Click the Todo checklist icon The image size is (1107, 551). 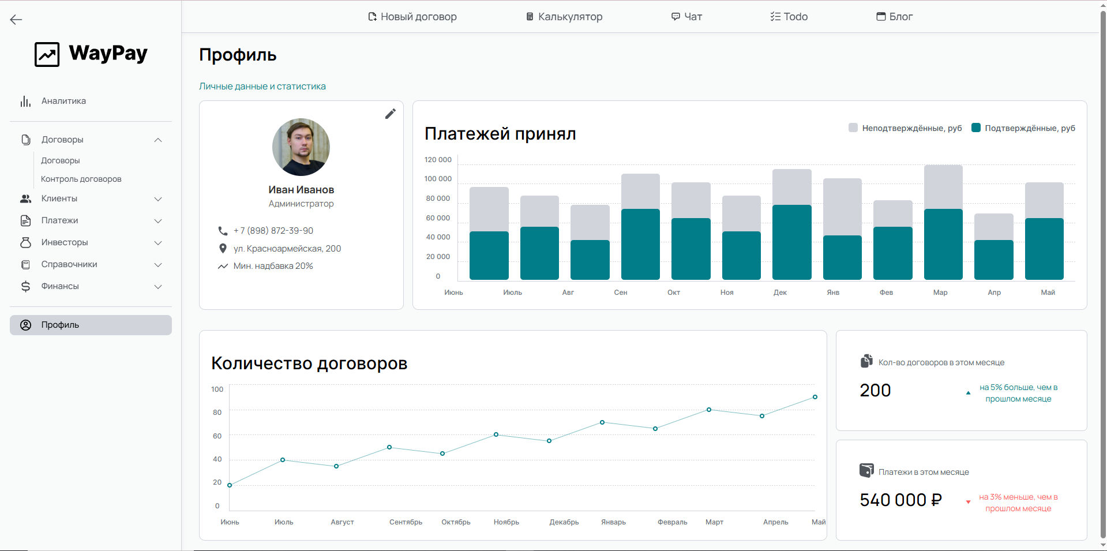click(x=775, y=17)
